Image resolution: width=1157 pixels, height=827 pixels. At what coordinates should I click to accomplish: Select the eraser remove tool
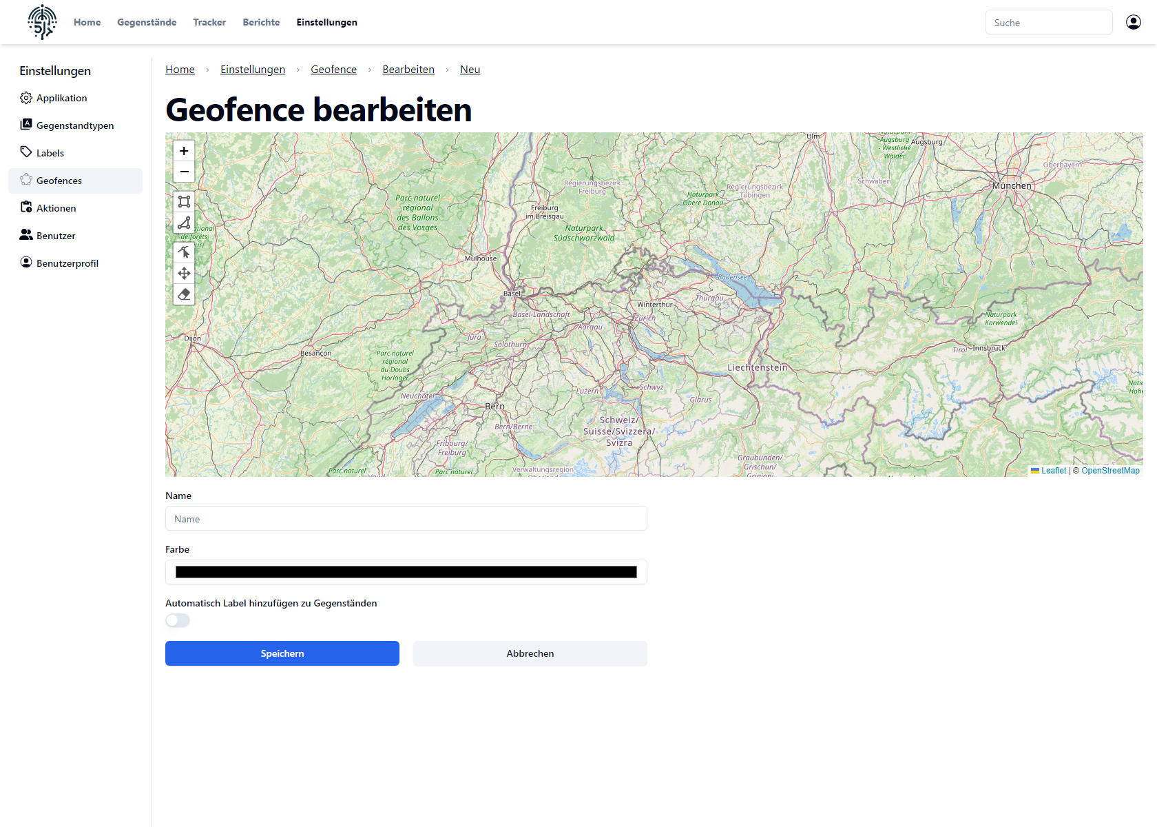[184, 294]
